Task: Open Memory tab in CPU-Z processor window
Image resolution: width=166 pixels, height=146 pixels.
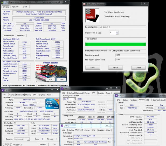Action: click(28, 95)
